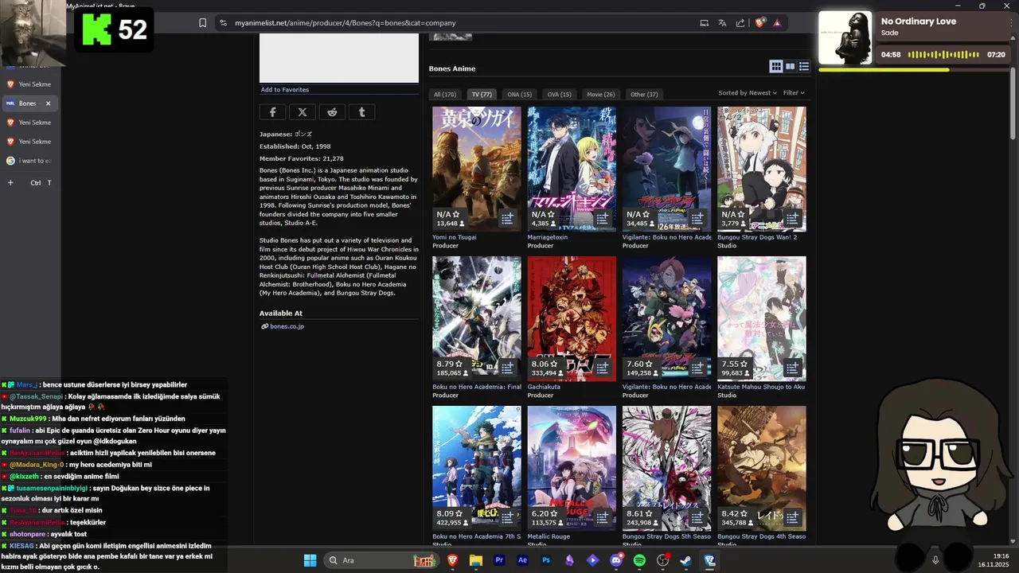Open the Metallic Rouge poster thumbnail
The image size is (1019, 573).
click(x=572, y=468)
